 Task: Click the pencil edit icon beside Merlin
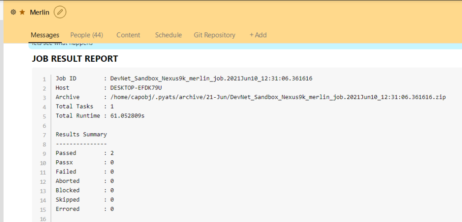[60, 12]
